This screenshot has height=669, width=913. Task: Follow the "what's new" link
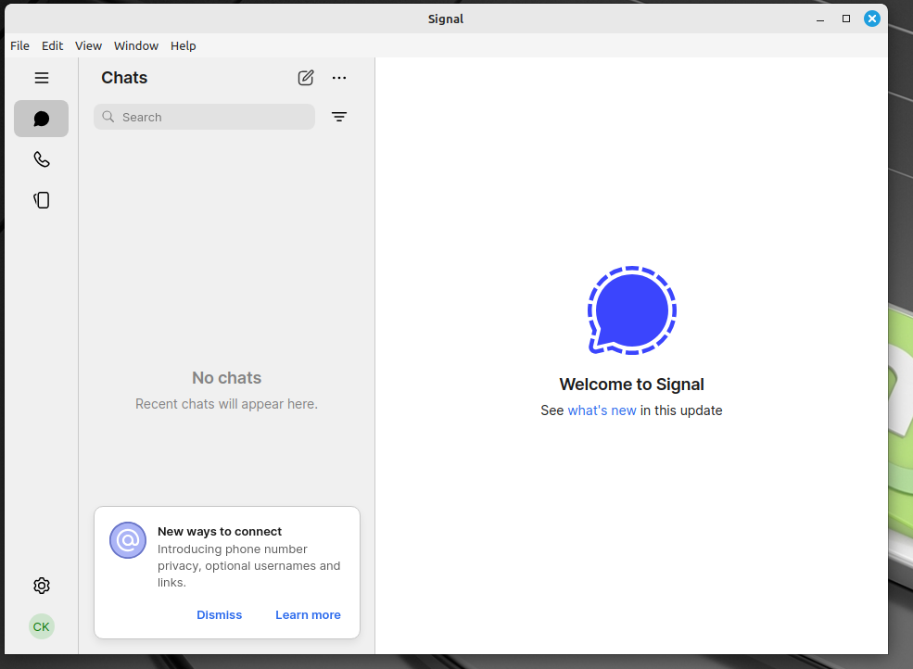[x=602, y=410]
